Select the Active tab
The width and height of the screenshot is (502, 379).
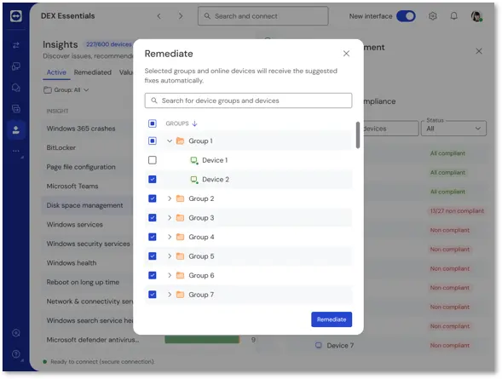coord(56,72)
